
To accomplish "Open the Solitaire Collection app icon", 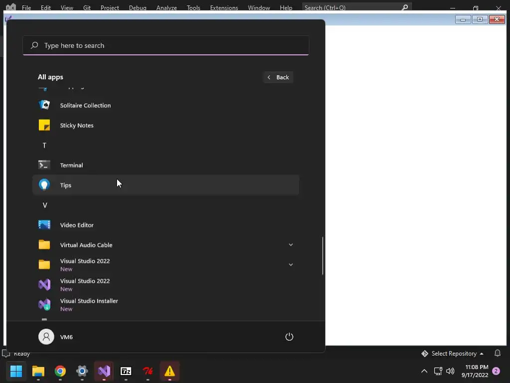I will [x=44, y=105].
